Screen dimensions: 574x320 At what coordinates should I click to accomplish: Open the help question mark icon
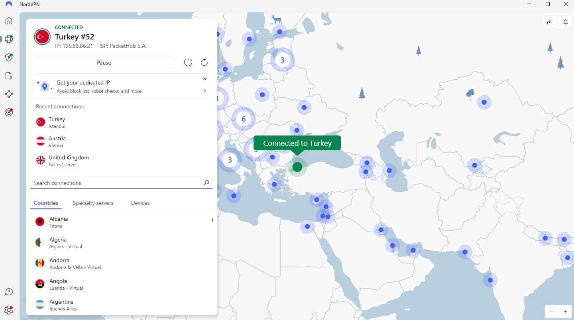[9, 292]
